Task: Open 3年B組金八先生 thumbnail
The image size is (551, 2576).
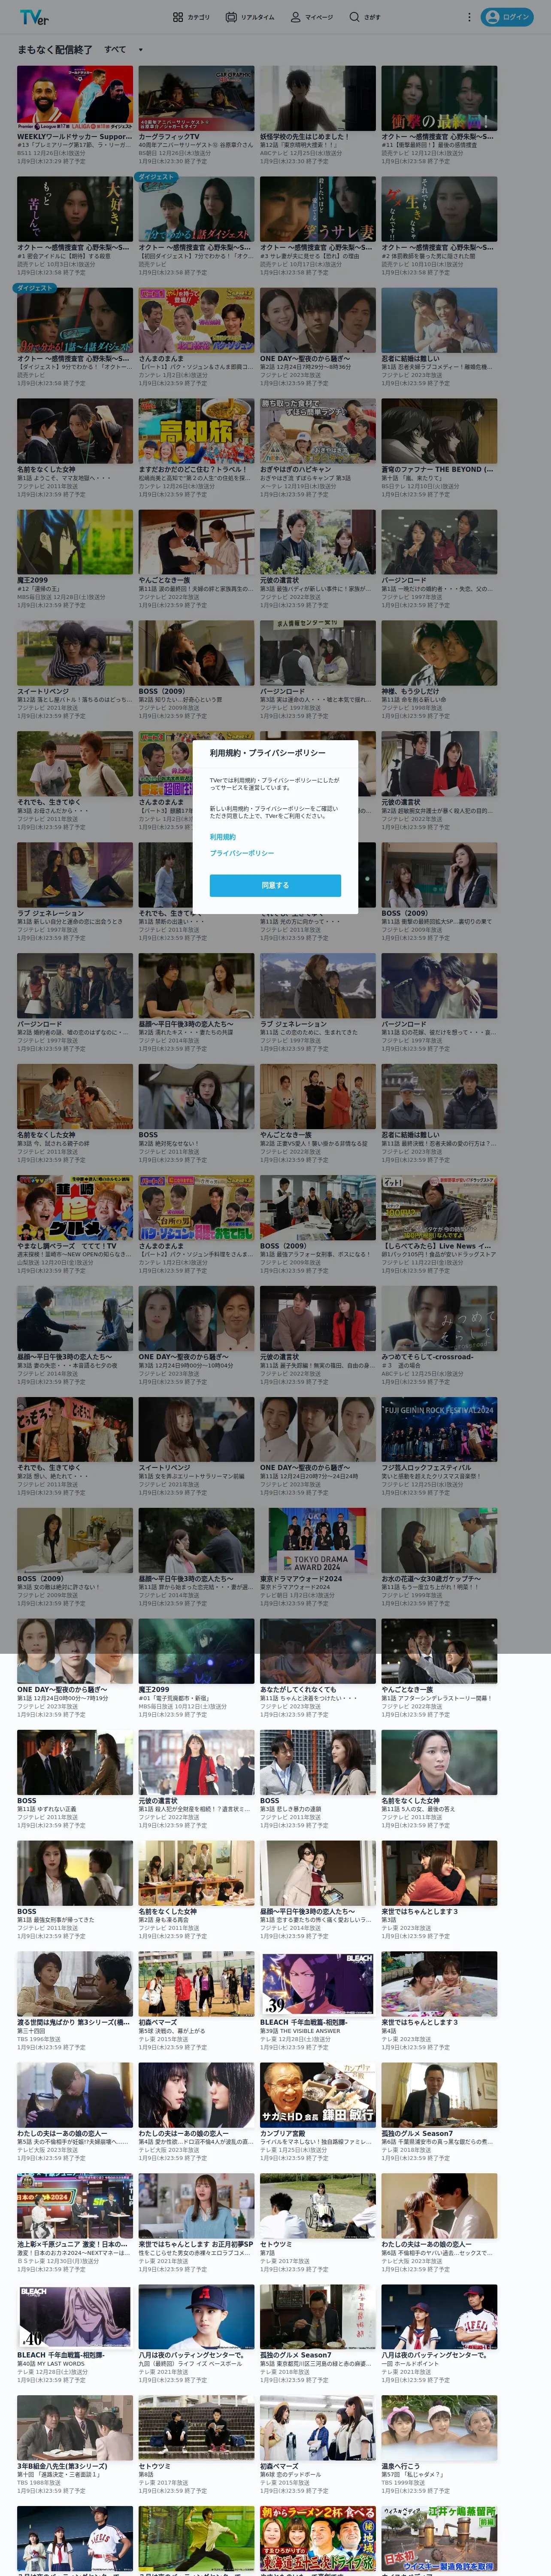Action: pyautogui.click(x=75, y=2428)
